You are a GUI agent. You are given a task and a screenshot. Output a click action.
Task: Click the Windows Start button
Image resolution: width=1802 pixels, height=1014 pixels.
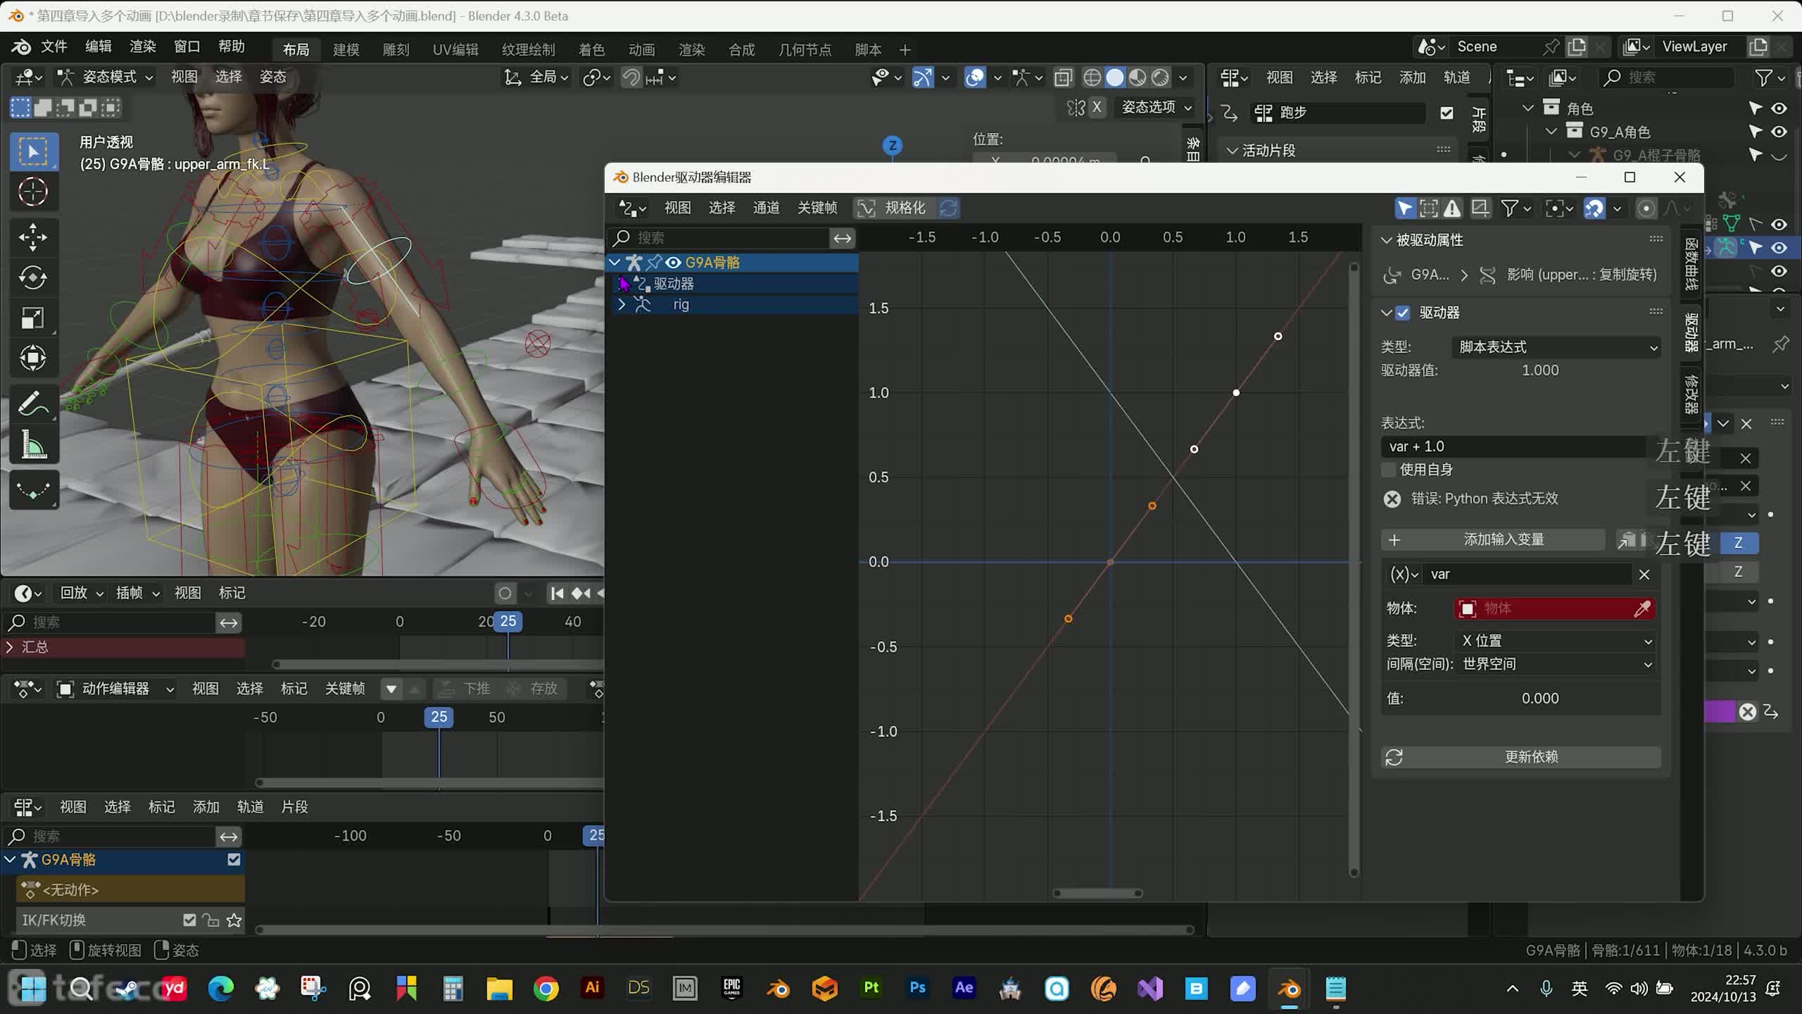[32, 989]
